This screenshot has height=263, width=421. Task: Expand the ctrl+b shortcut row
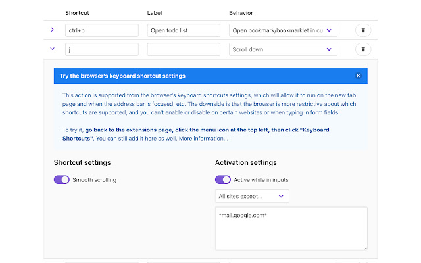[x=53, y=30]
